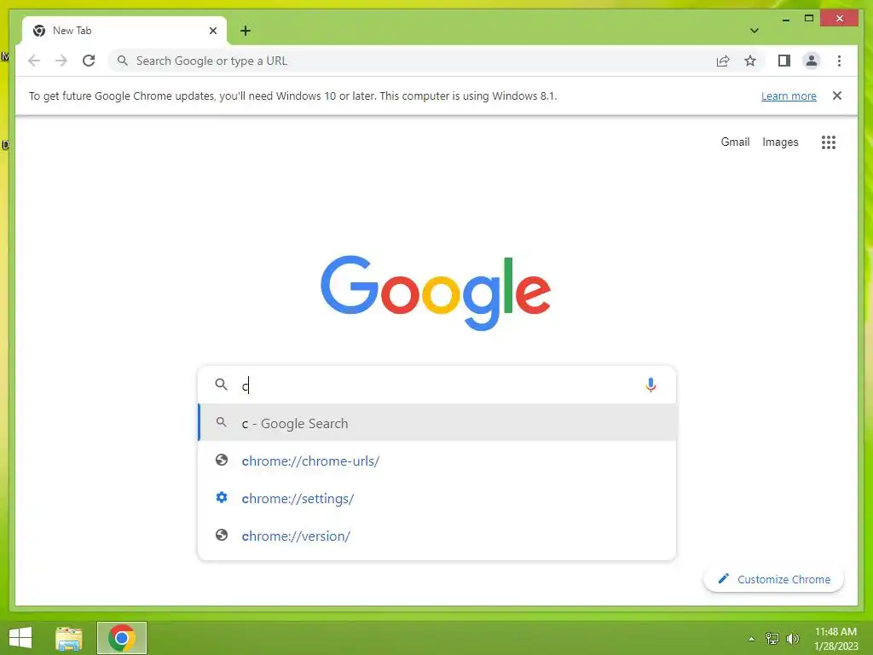Bookmark this tab with the star icon
This screenshot has height=655, width=873.
pos(750,61)
